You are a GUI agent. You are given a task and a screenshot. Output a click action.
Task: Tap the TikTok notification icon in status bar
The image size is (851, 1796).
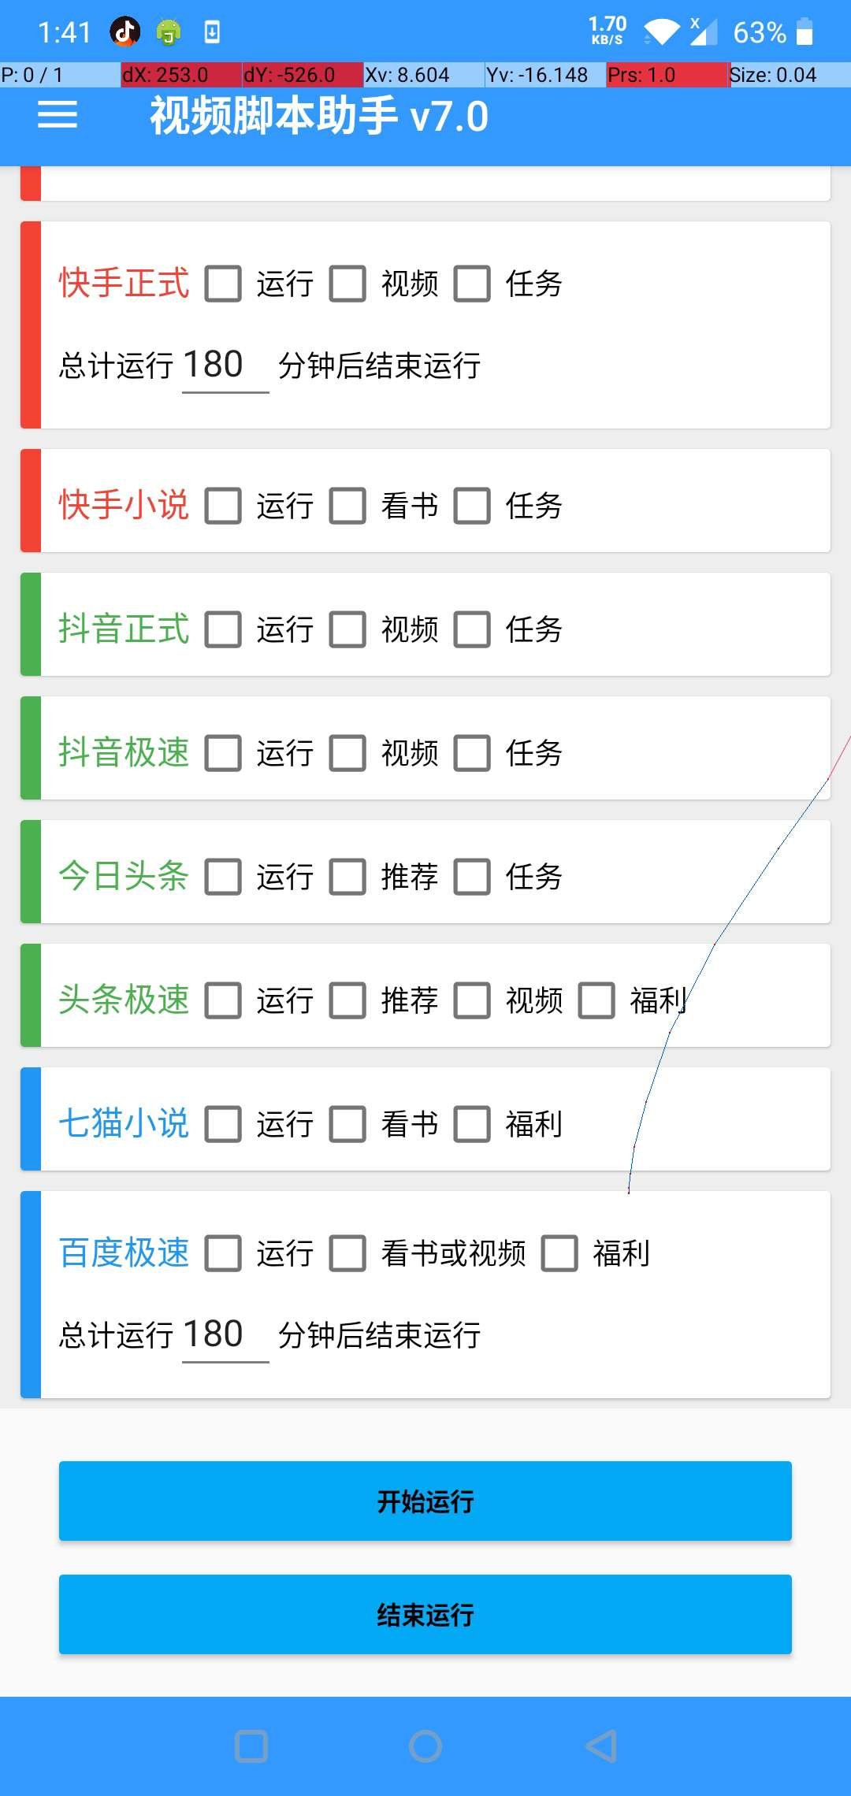pos(125,32)
